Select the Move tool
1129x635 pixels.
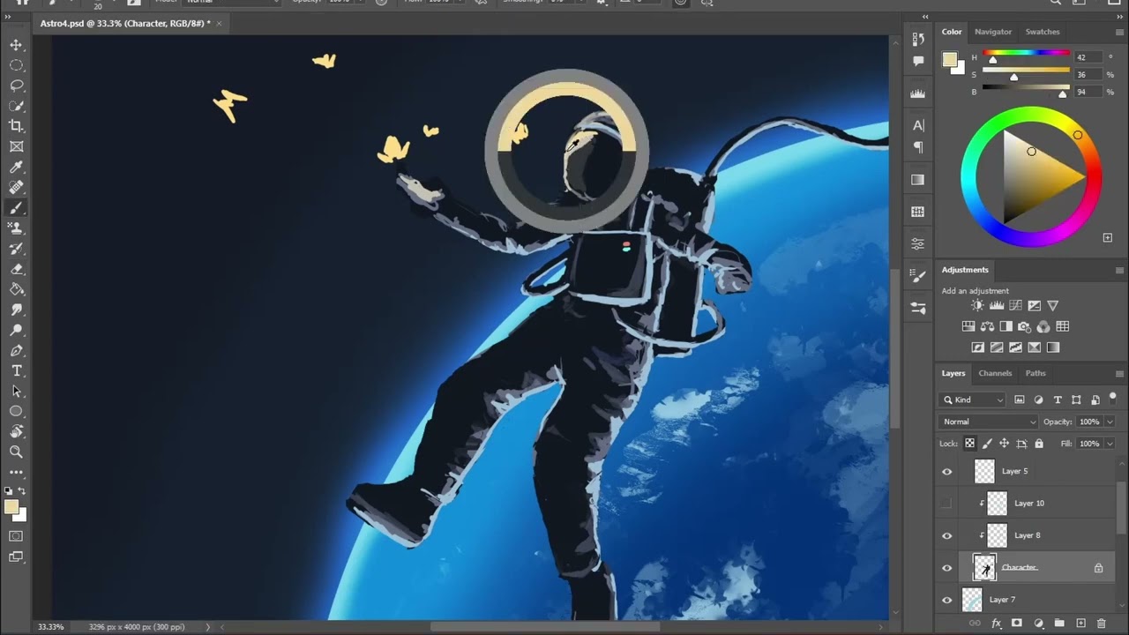[16, 45]
